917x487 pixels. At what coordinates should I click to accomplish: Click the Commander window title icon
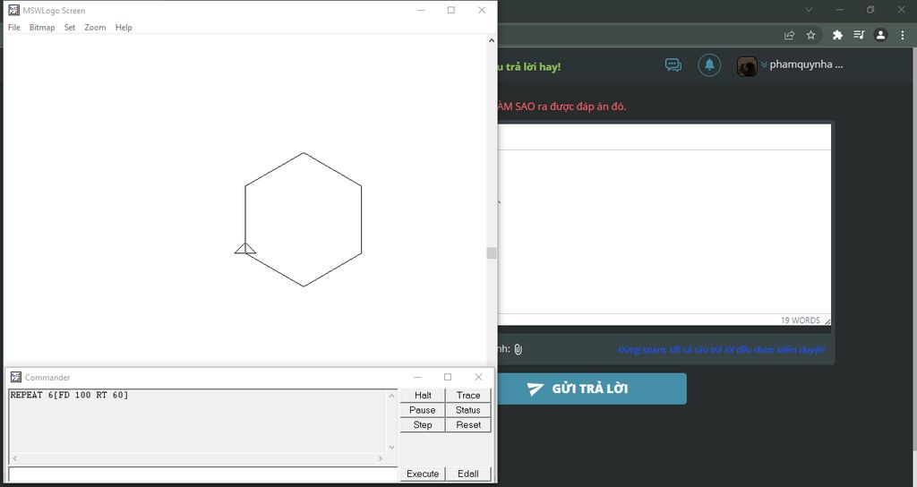pyautogui.click(x=16, y=377)
